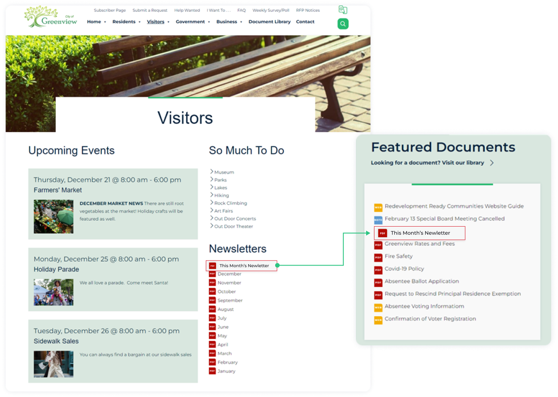558x397 pixels.
Task: Expand the Business menu dropdown arrow
Action: coord(241,22)
